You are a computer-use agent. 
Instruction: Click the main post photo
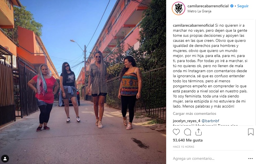[83, 82]
